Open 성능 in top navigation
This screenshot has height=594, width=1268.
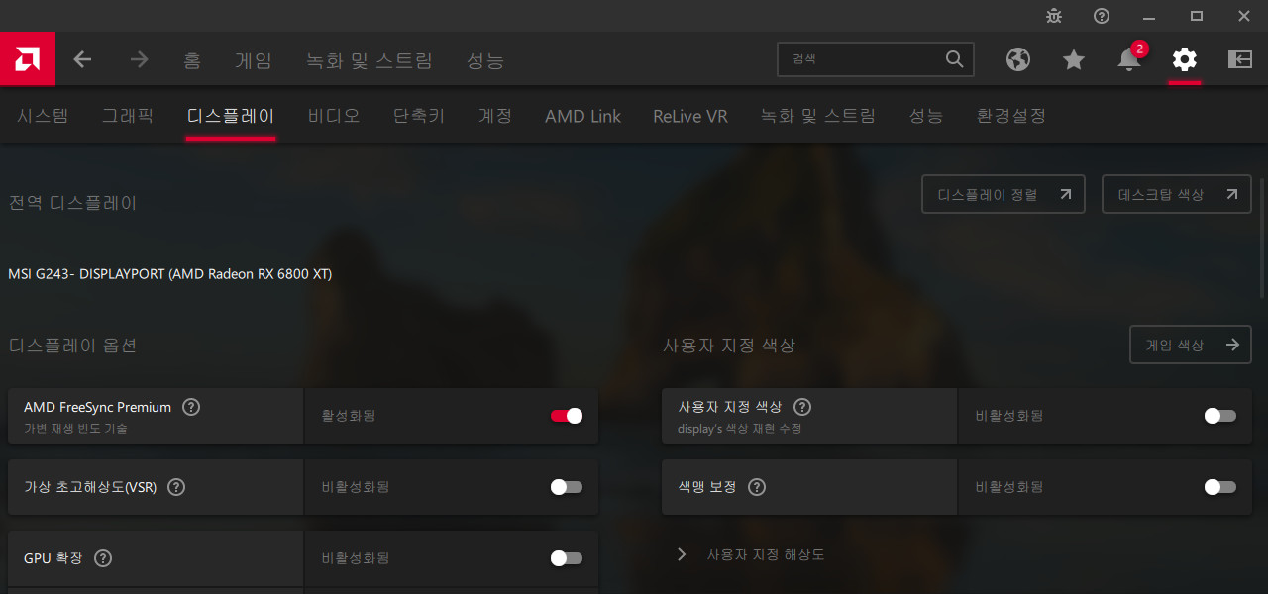click(485, 60)
